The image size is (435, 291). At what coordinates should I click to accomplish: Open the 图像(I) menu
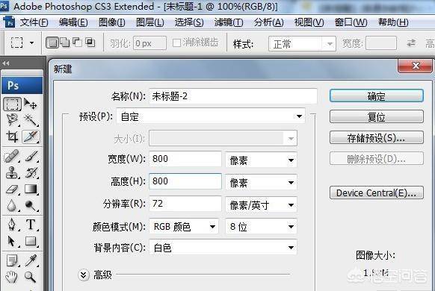click(x=112, y=22)
